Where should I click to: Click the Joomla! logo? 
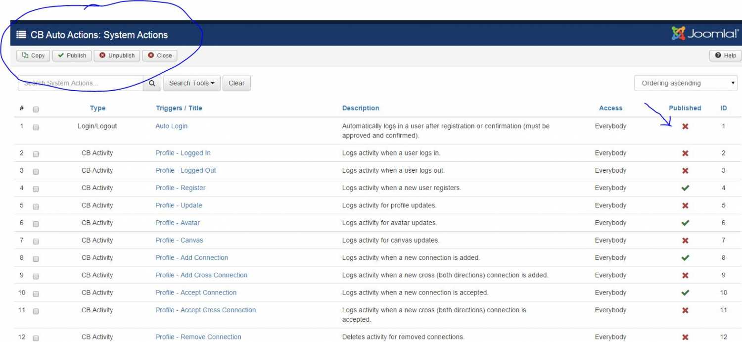point(705,34)
